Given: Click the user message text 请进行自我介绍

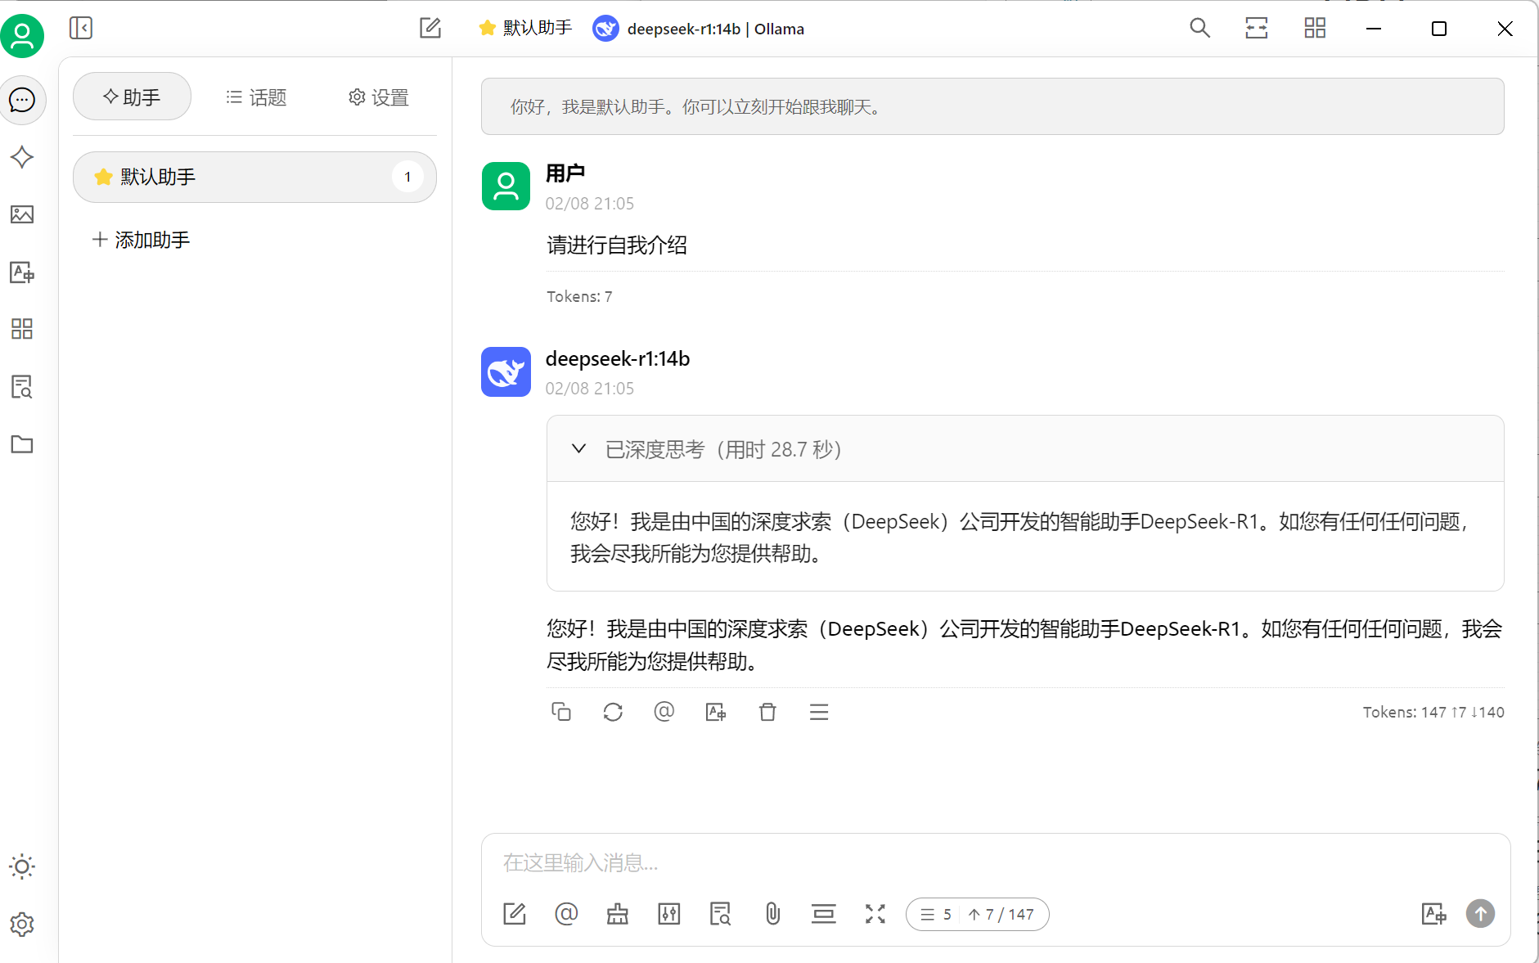Looking at the screenshot, I should pyautogui.click(x=617, y=245).
